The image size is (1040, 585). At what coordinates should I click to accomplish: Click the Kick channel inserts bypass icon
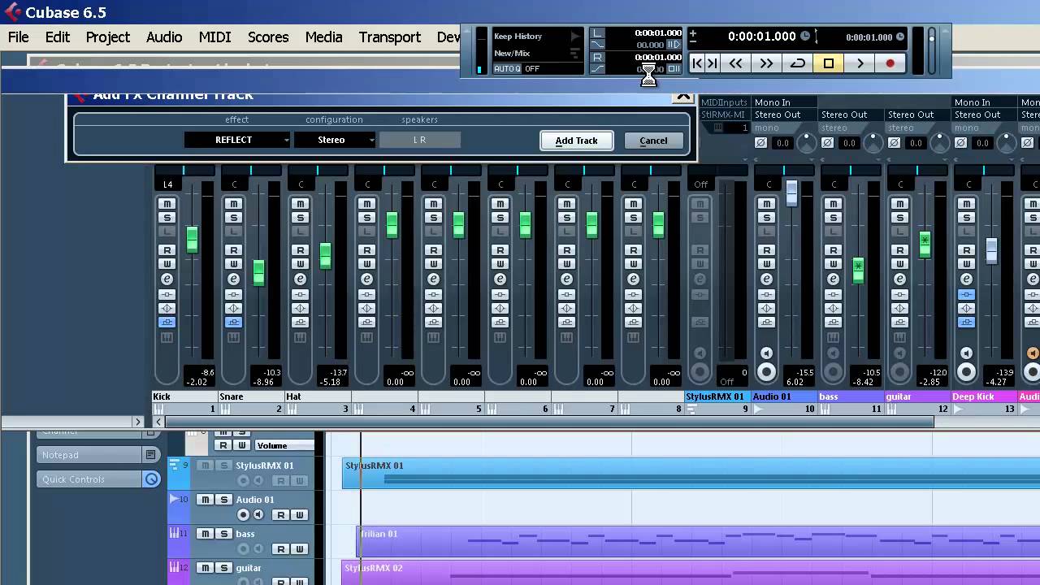pos(167,294)
